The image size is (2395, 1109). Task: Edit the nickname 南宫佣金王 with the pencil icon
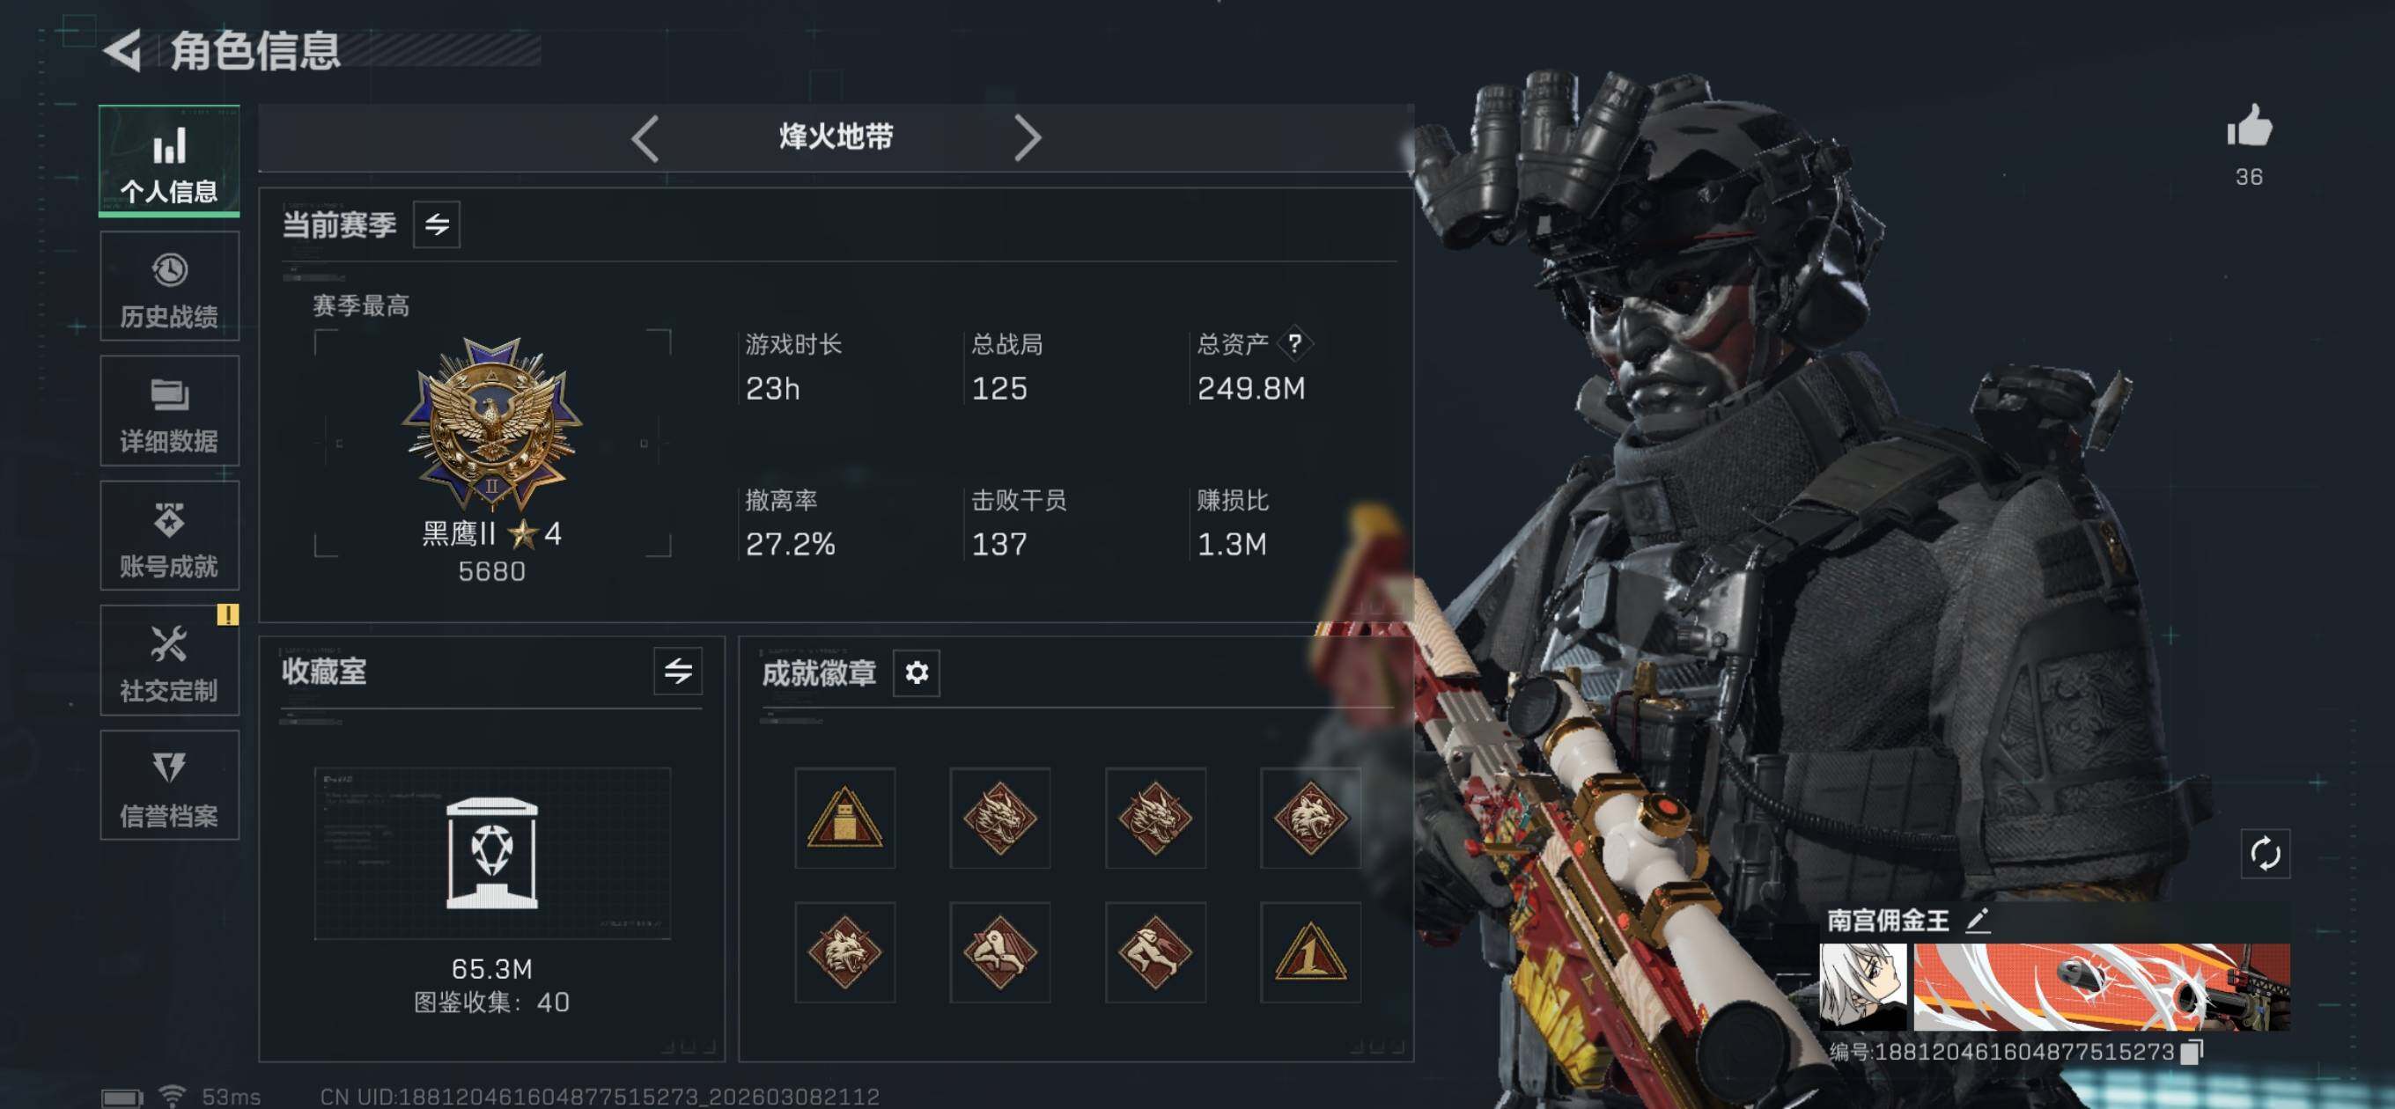(1978, 921)
